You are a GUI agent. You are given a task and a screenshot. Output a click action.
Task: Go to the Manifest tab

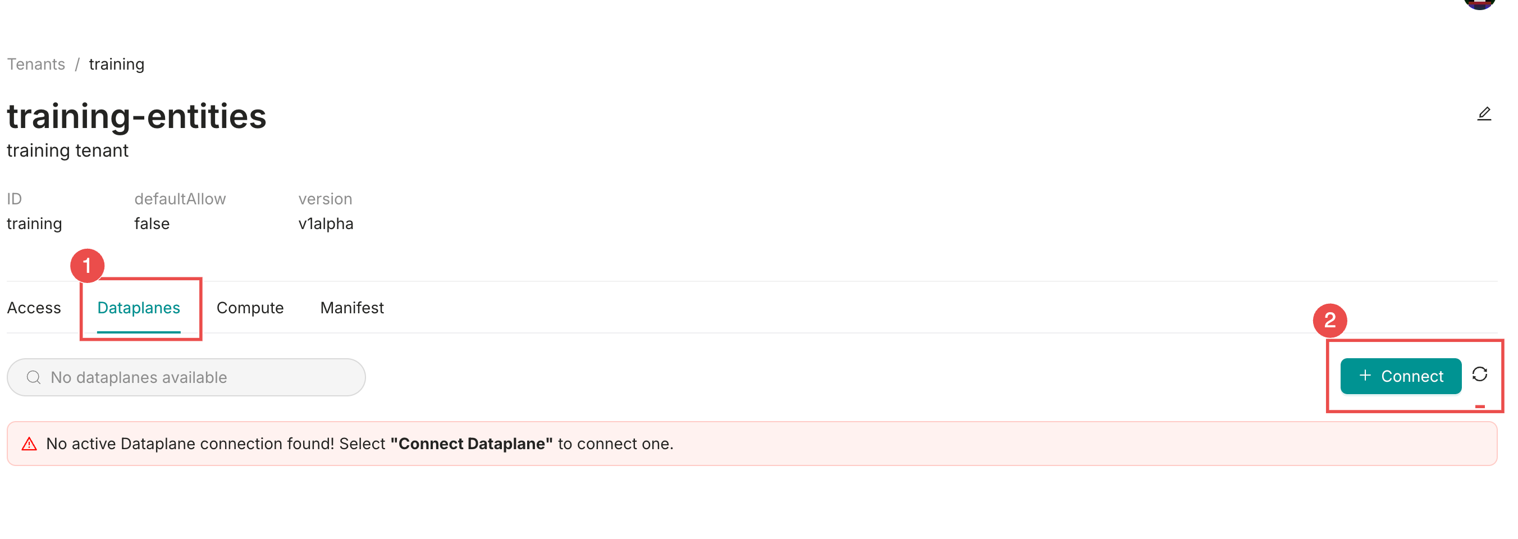tap(352, 308)
